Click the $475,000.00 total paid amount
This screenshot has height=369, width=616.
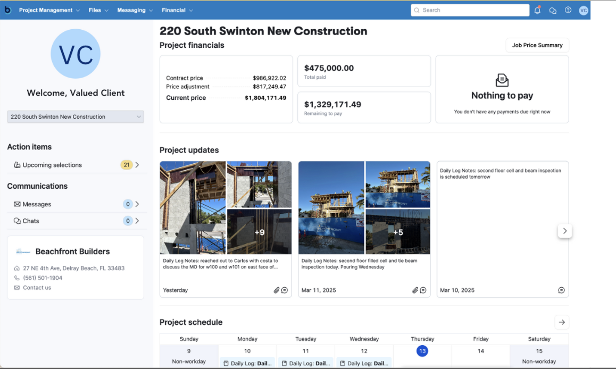point(329,68)
